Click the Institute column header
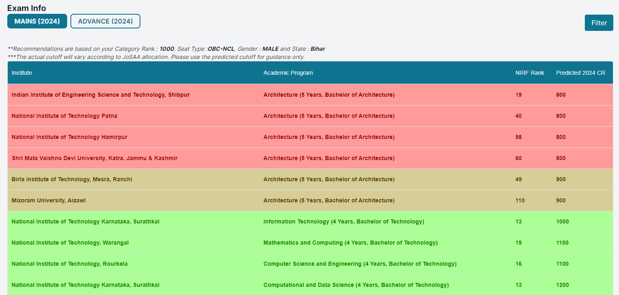 [22, 73]
